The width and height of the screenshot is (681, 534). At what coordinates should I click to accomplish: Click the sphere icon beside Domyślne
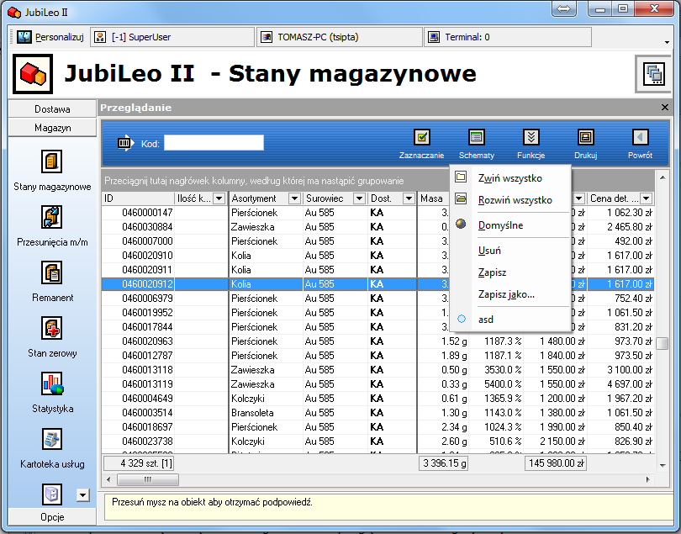461,225
